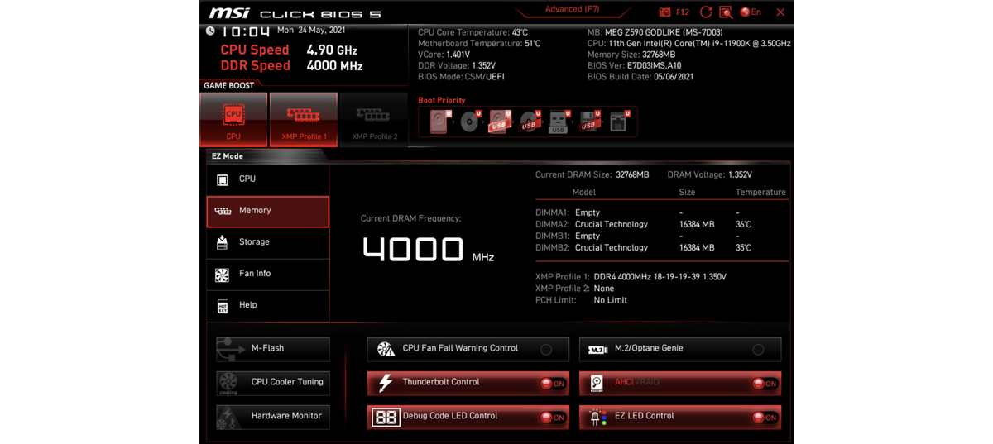Open the Memory section in EZ Mode
Image resolution: width=993 pixels, height=444 pixels.
(x=267, y=211)
